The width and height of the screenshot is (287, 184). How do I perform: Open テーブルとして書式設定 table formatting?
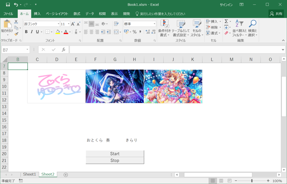point(181,28)
